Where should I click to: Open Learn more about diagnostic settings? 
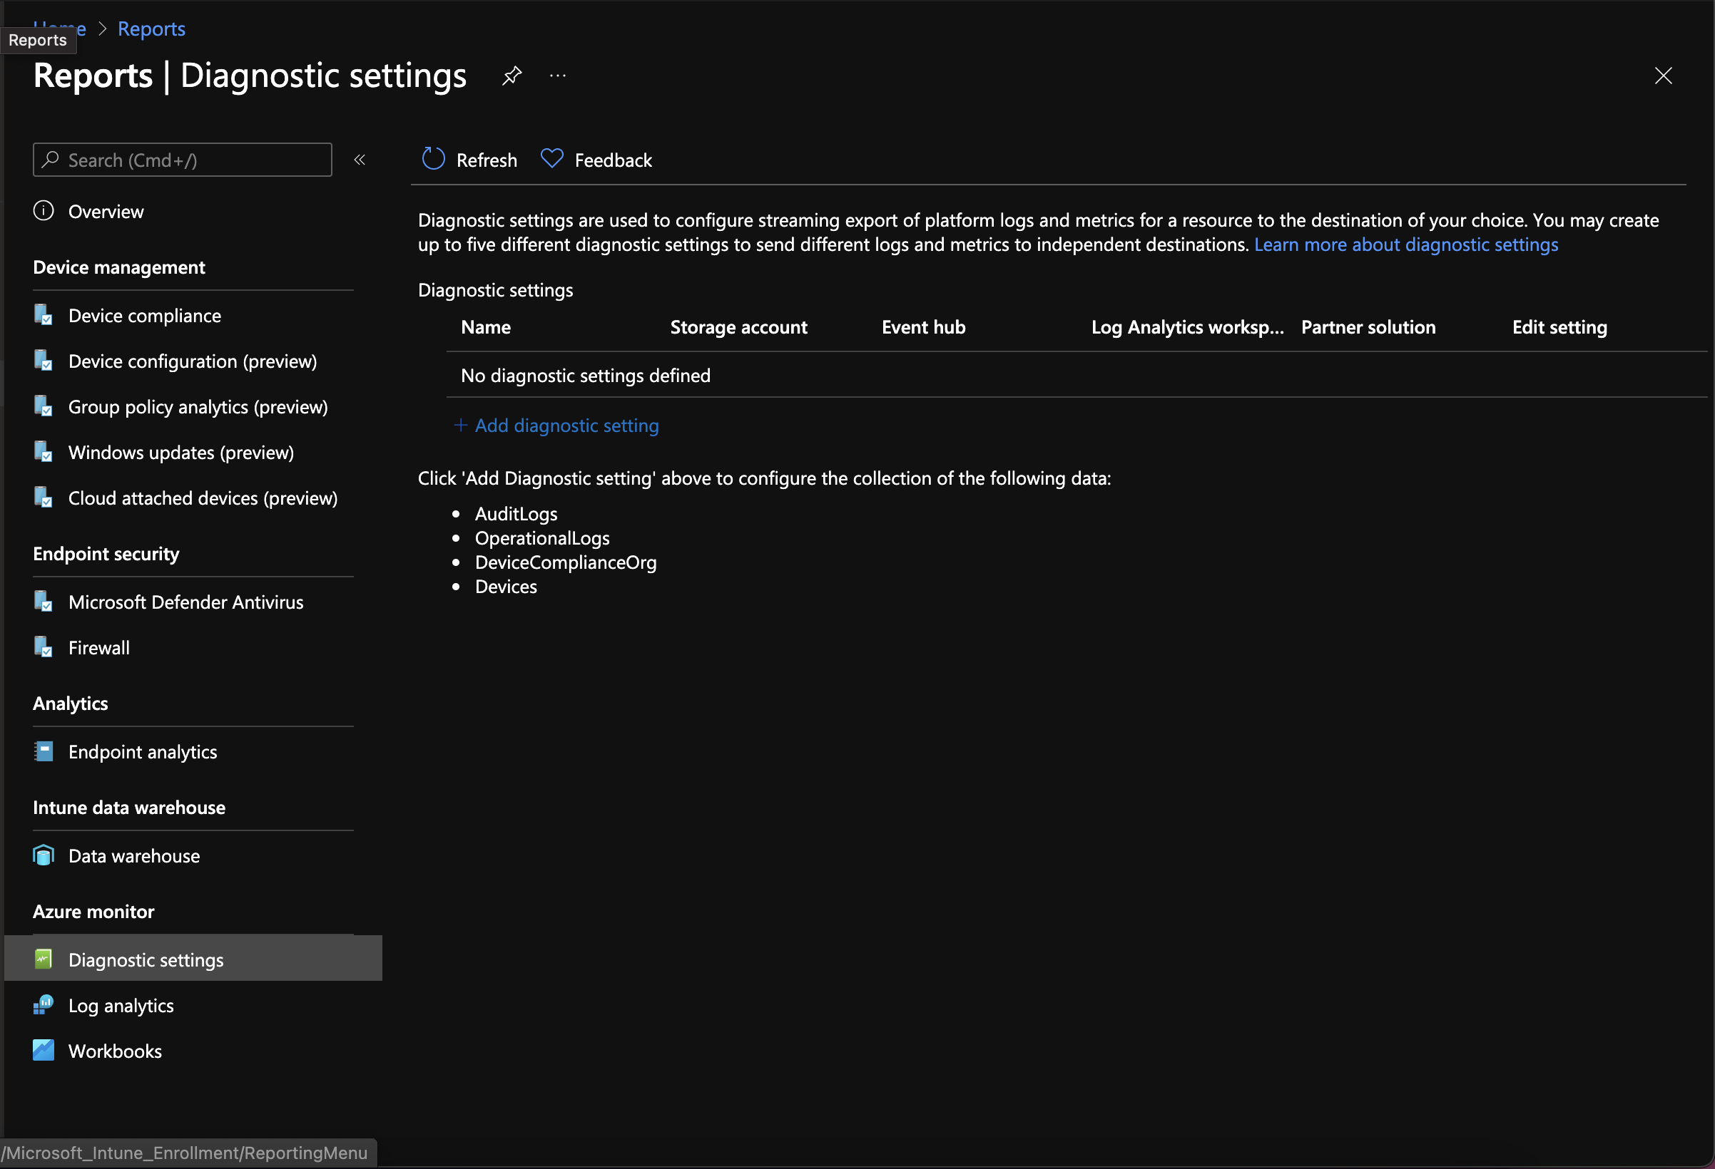tap(1406, 244)
